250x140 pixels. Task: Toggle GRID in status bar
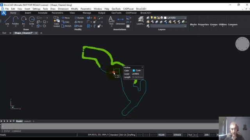coord(146,135)
